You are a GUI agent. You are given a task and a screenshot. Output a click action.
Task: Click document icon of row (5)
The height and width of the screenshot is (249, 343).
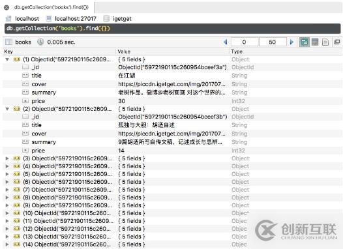(x=17, y=174)
